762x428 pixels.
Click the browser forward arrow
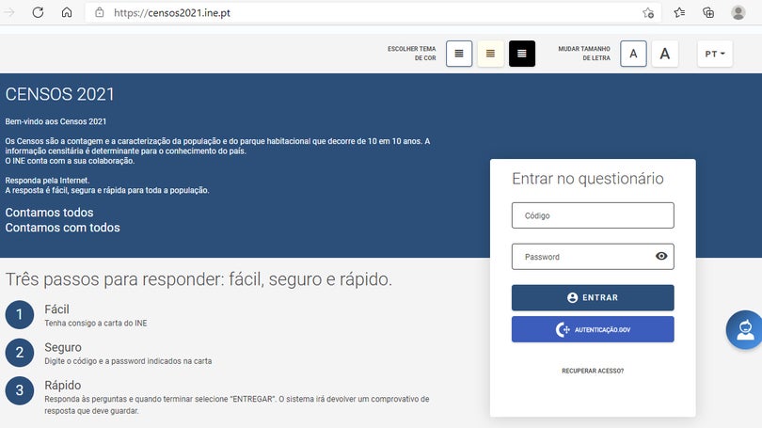9,12
